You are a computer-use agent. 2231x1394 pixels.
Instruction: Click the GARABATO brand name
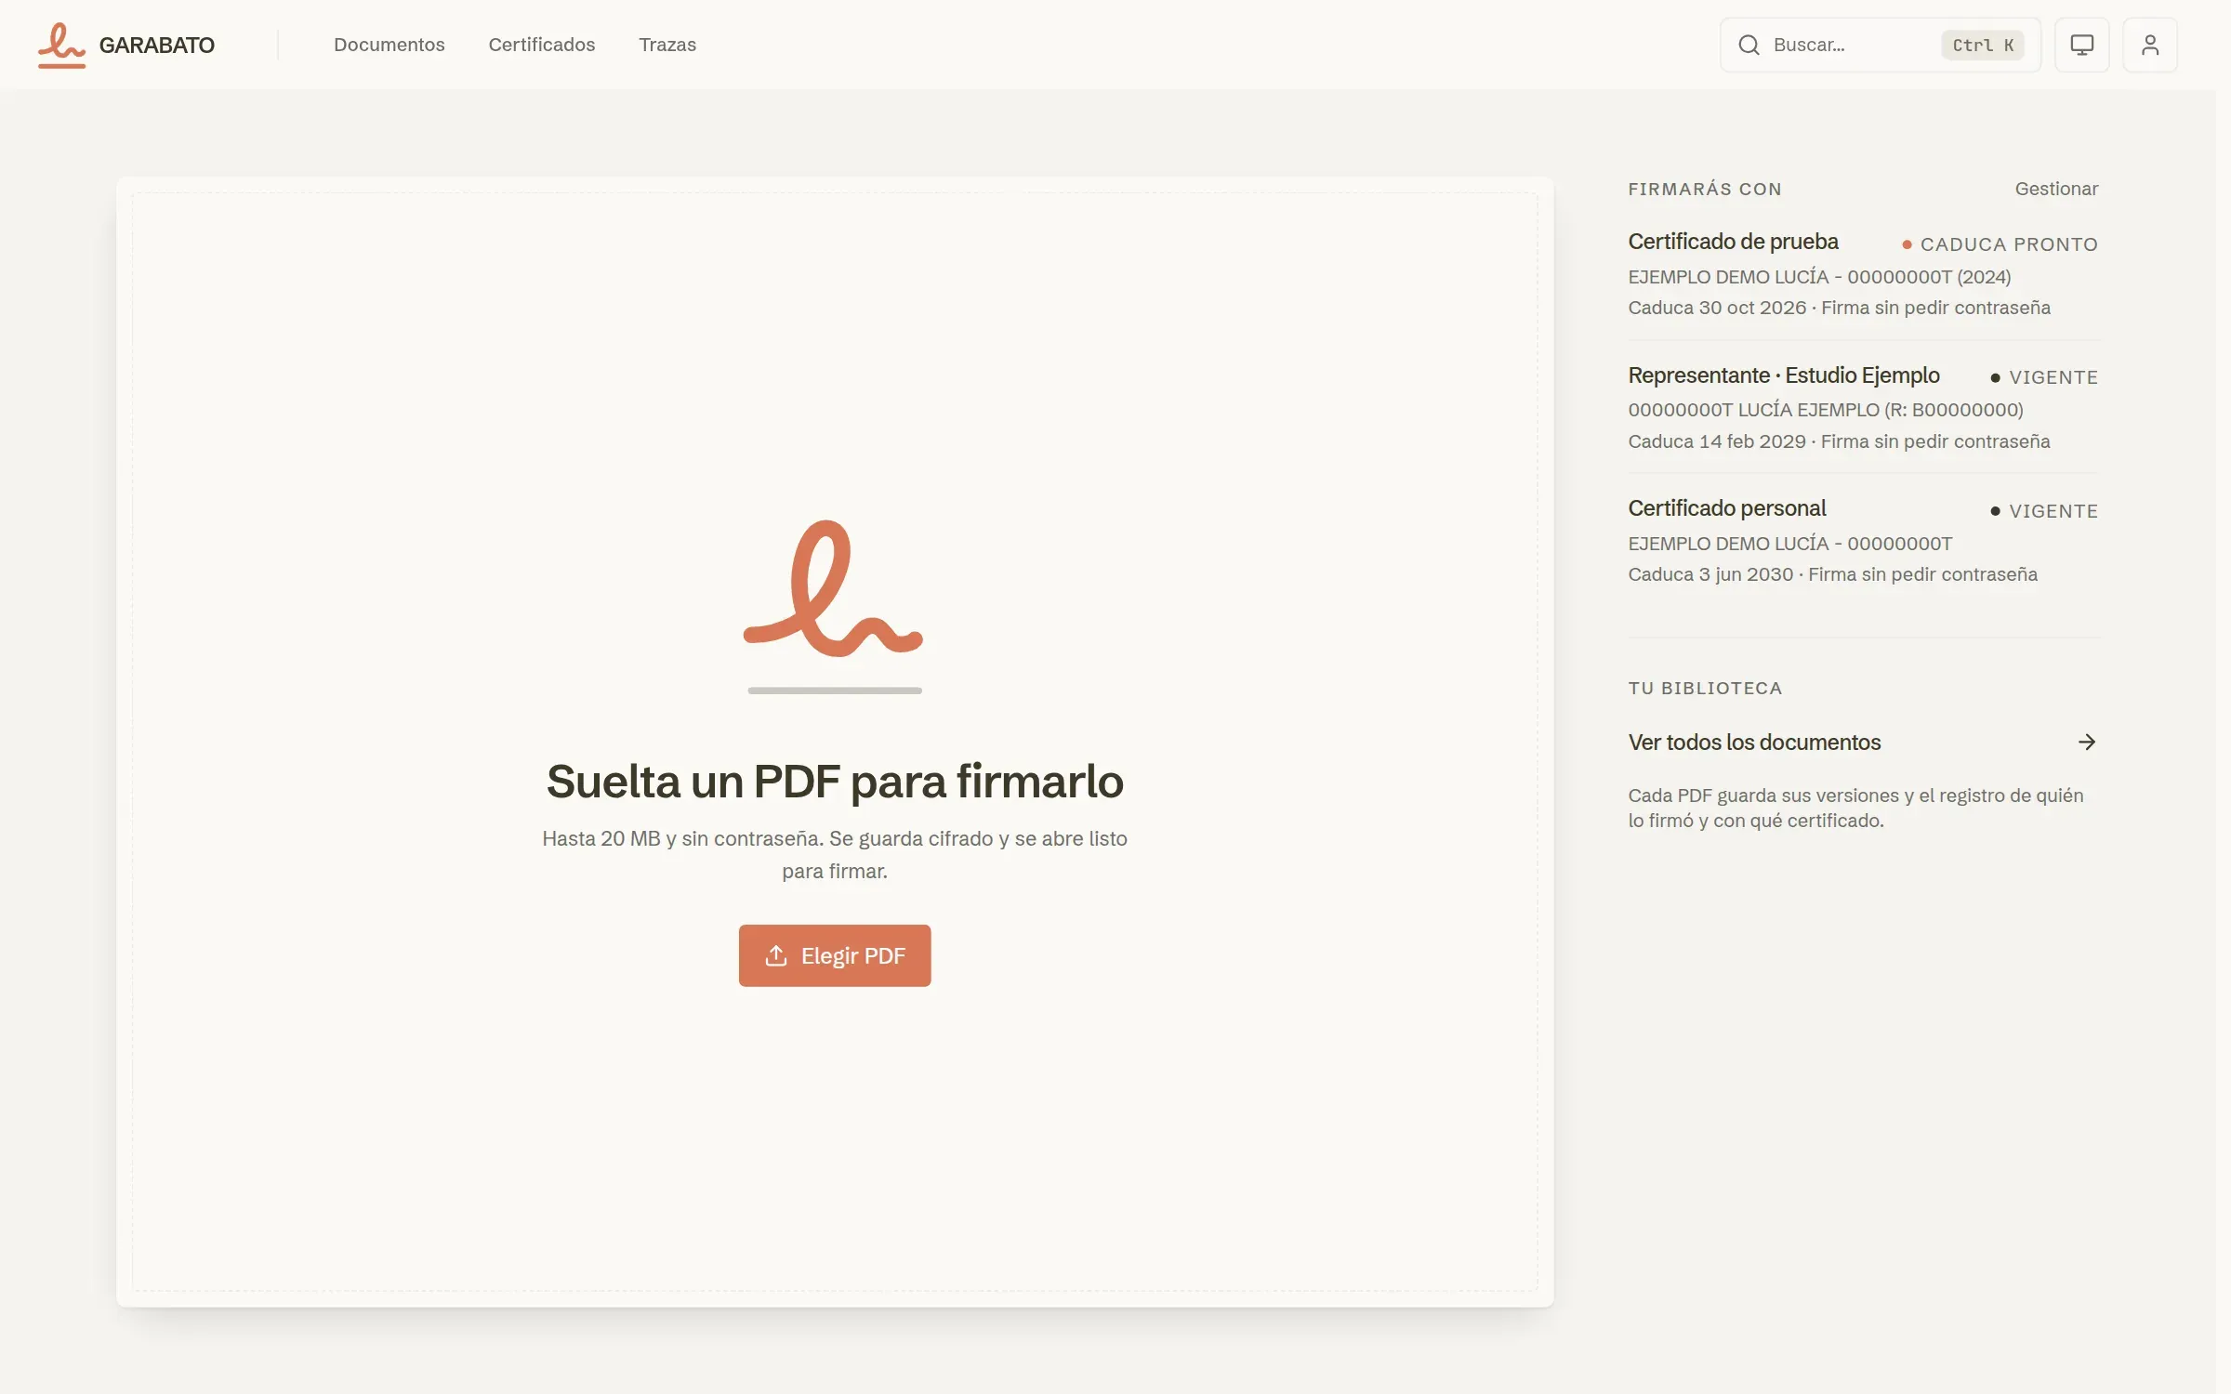pos(156,46)
